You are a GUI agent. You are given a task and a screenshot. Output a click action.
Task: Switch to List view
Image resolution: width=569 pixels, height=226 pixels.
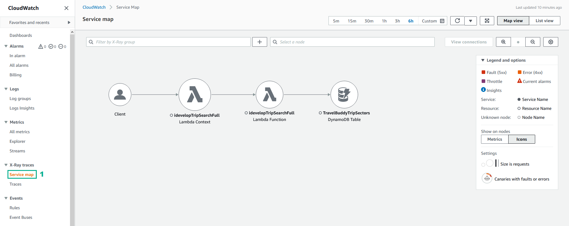(x=544, y=21)
